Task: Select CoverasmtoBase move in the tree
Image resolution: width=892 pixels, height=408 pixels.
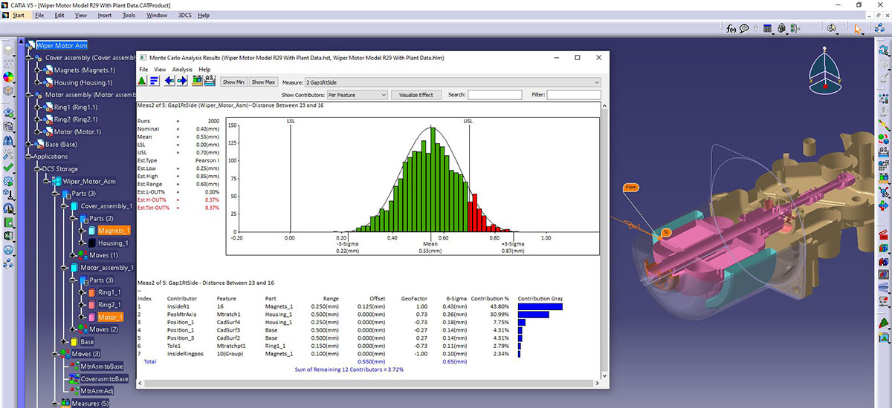Action: coord(105,378)
